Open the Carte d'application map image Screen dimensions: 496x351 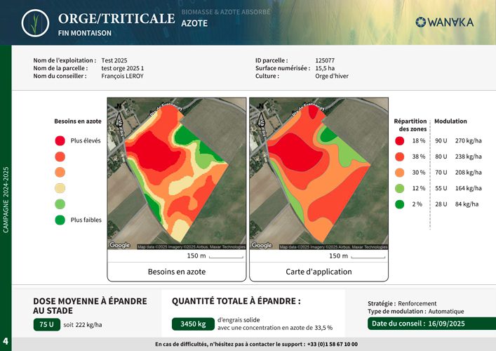pyautogui.click(x=319, y=173)
